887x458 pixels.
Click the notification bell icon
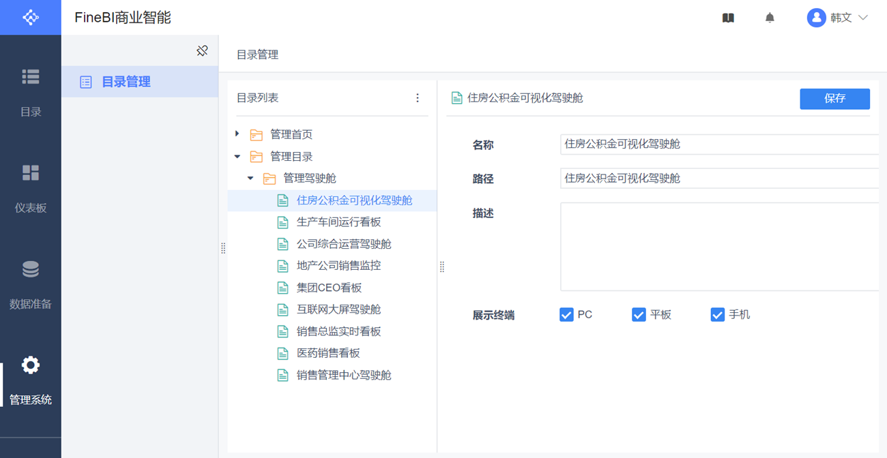point(770,18)
